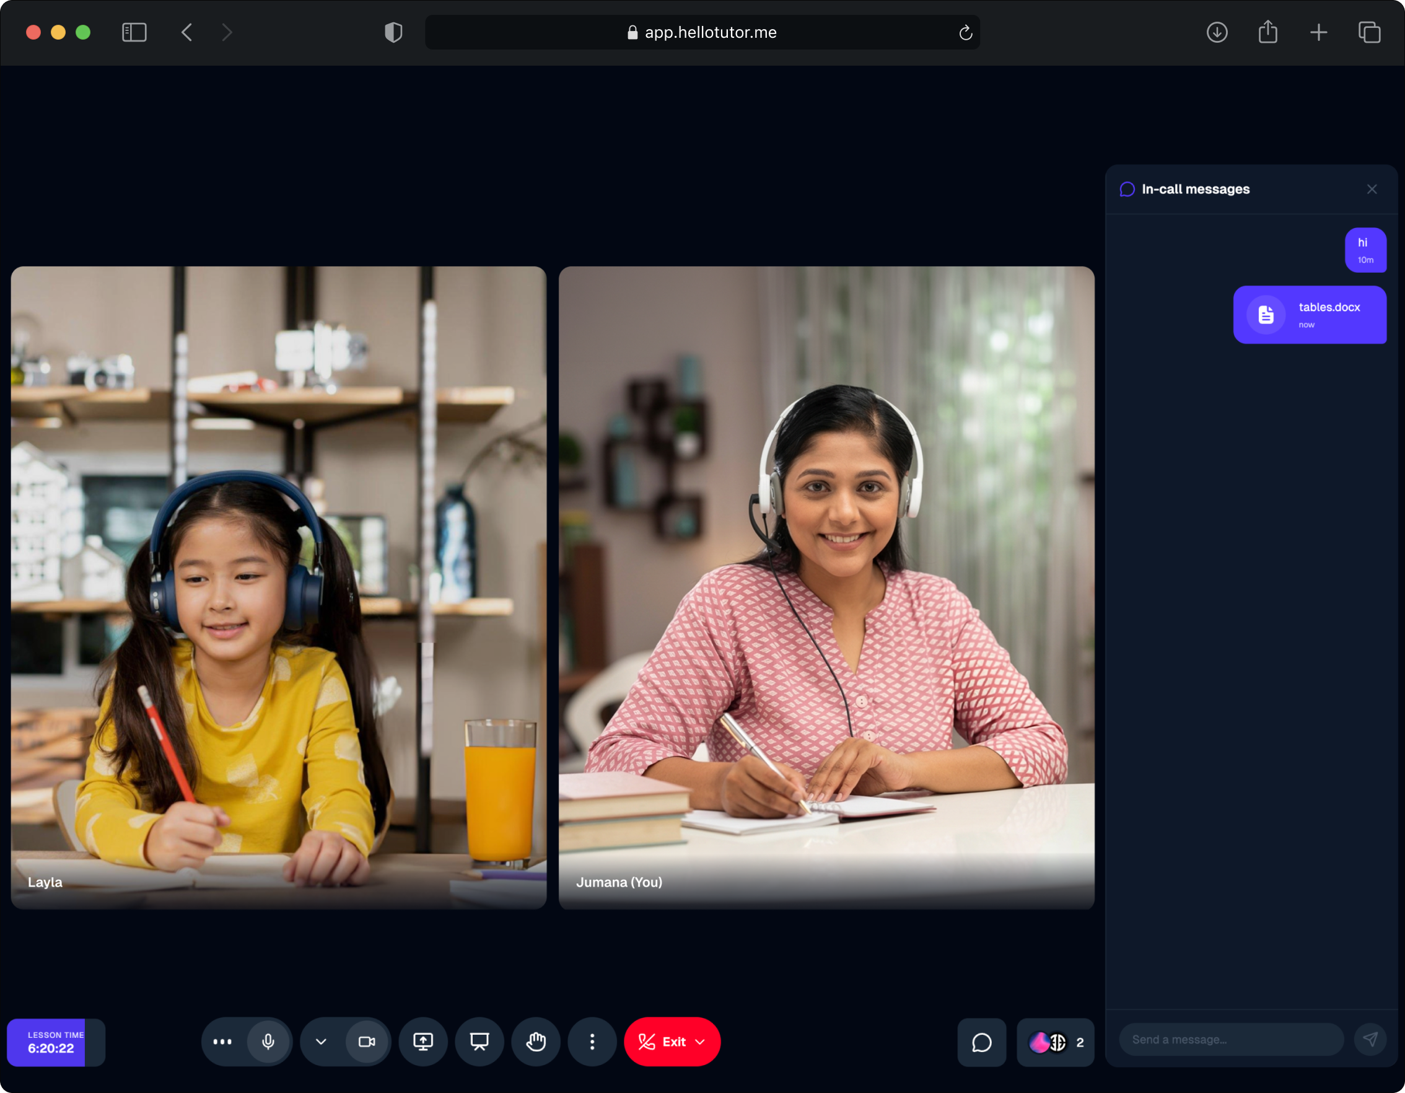Start screen sharing
This screenshot has height=1093, width=1405.
pos(422,1042)
